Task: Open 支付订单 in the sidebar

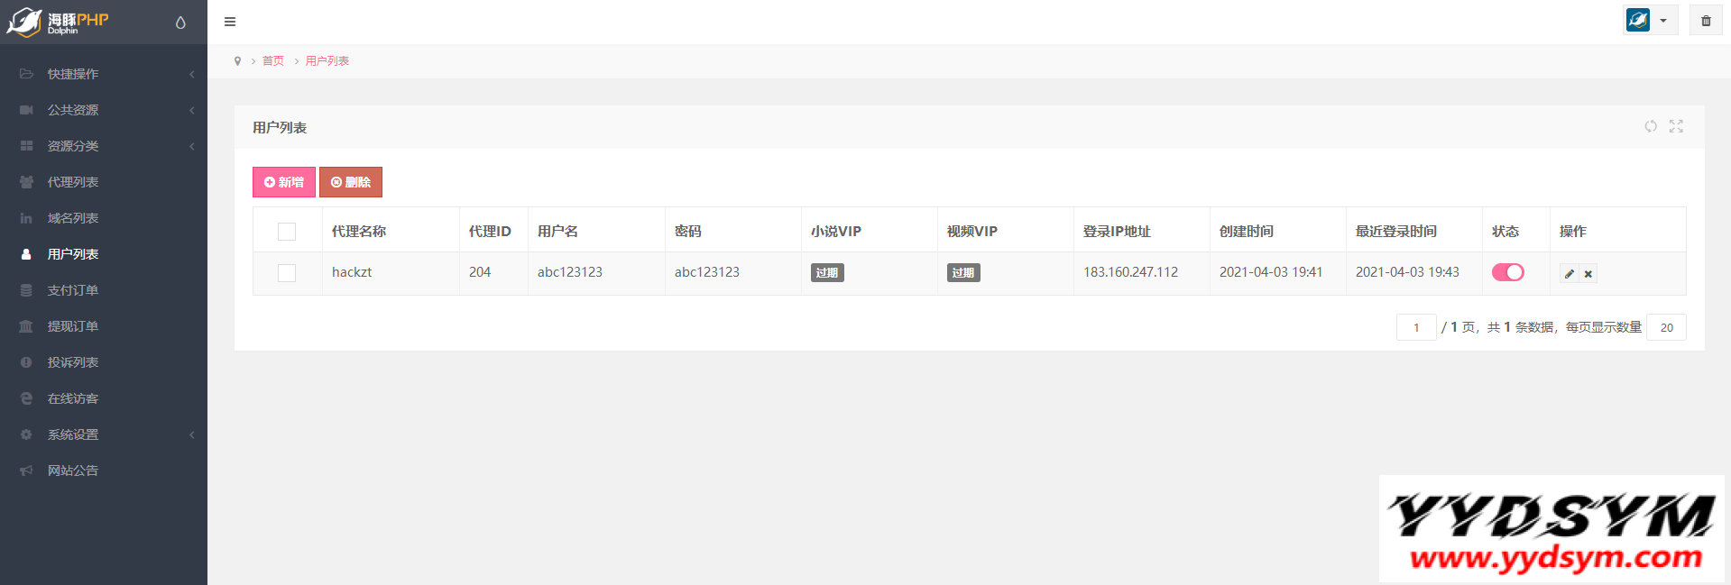Action: click(x=73, y=290)
